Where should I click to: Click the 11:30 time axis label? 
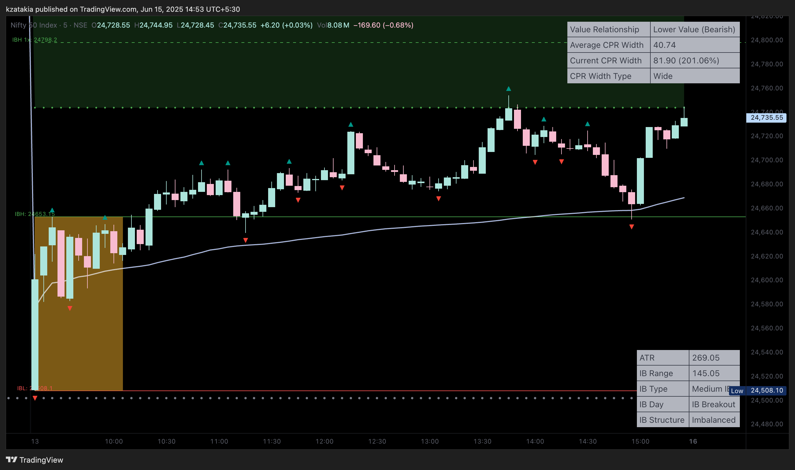click(x=272, y=441)
